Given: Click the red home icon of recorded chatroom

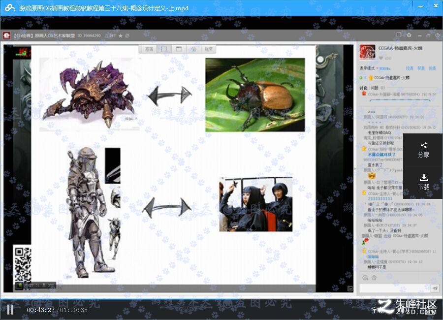Looking at the screenshot, I should tap(7, 35).
